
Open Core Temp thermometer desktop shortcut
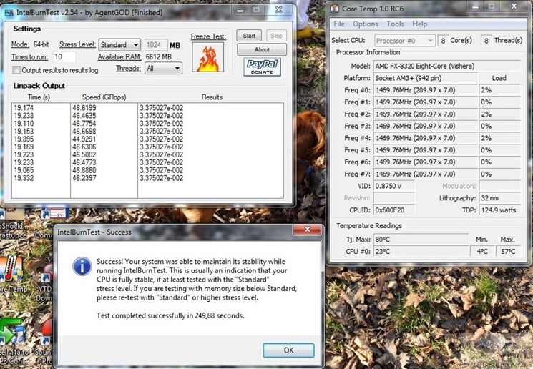coord(11,269)
